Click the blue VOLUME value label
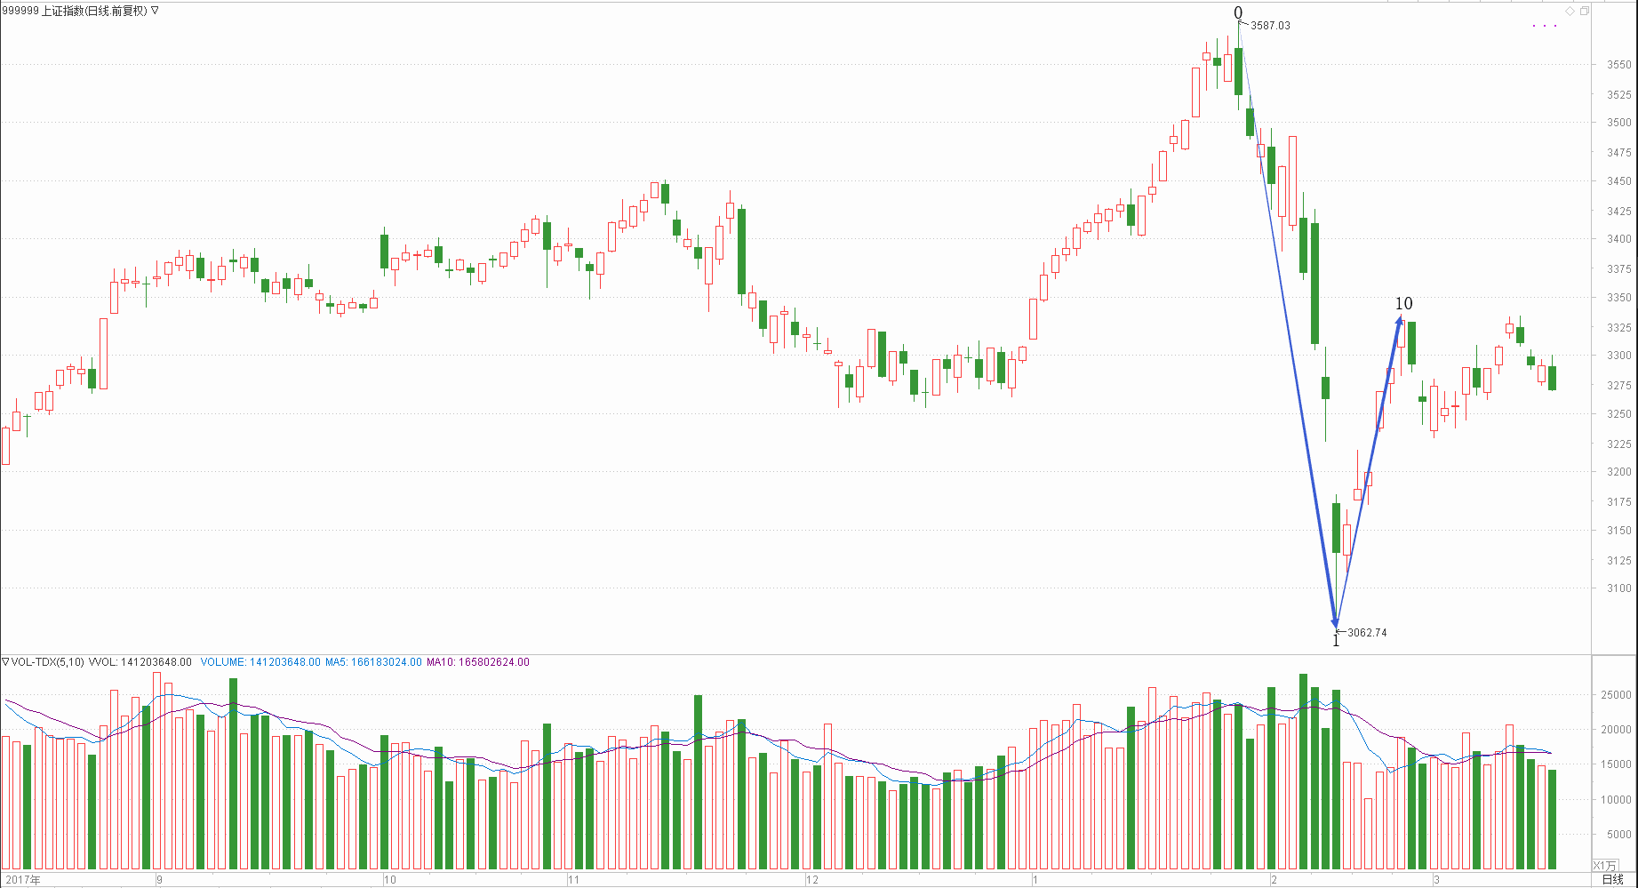This screenshot has height=888, width=1638. point(260,662)
